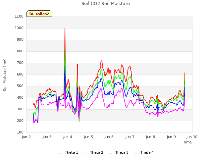The image size is (212, 159).
Task: Click the 500 y-axis tick label
Action: click(20, 86)
